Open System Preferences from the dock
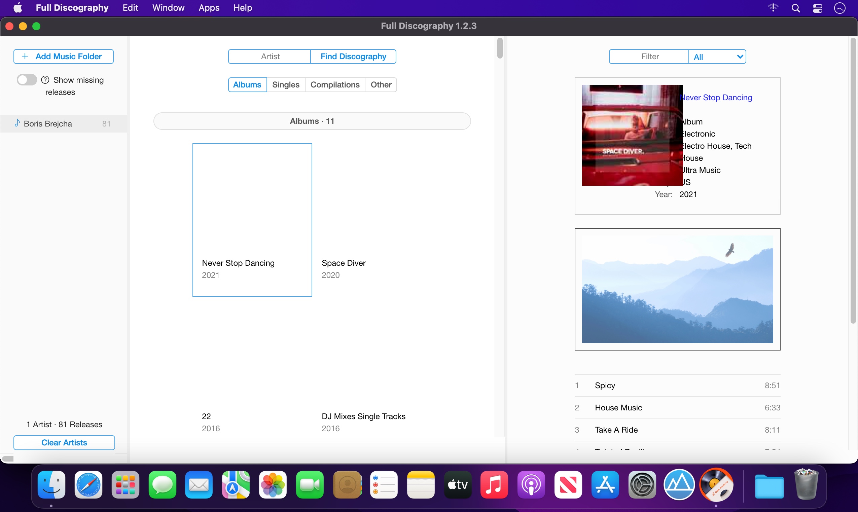The image size is (858, 512). (642, 485)
